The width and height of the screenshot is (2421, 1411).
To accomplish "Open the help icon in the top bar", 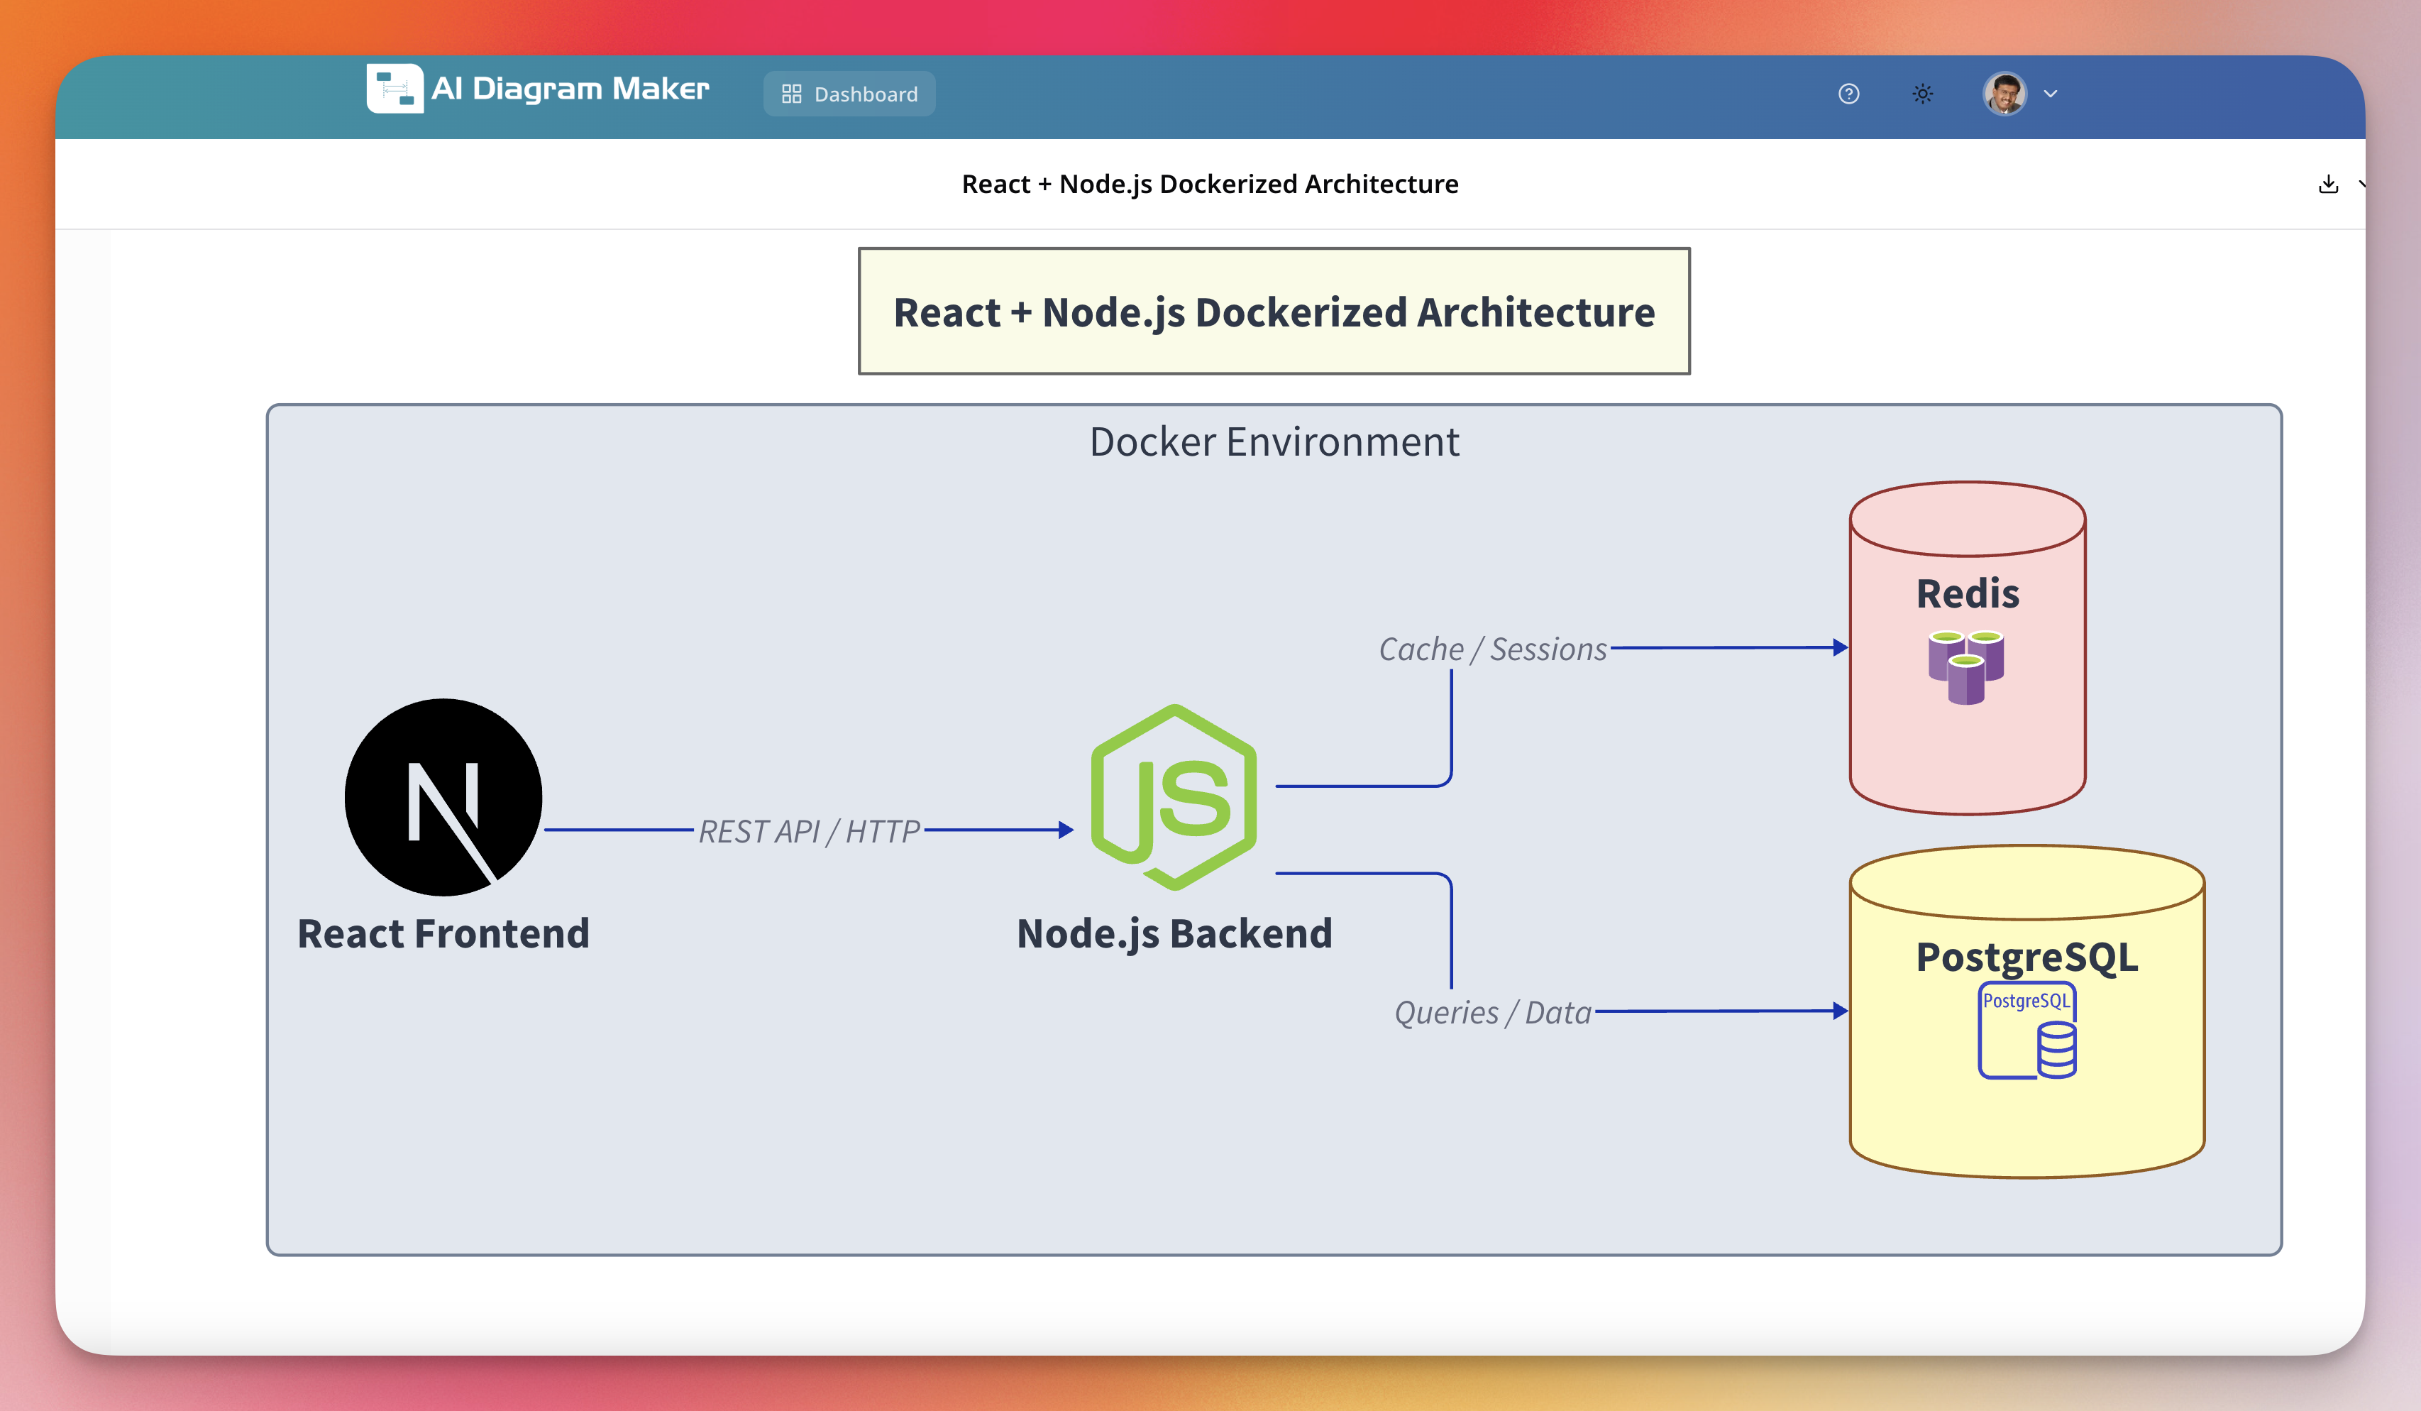I will pyautogui.click(x=1848, y=93).
